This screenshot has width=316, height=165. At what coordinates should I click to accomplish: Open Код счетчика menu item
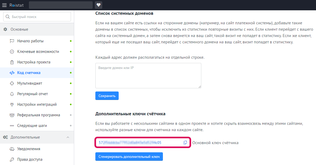pyautogui.click(x=29, y=73)
